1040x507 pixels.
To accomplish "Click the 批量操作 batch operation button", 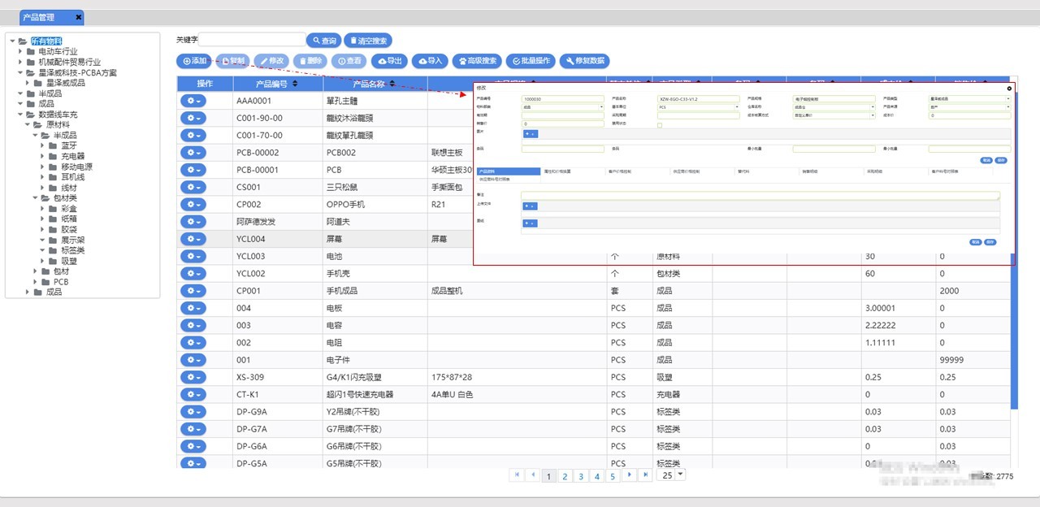I will [x=531, y=61].
